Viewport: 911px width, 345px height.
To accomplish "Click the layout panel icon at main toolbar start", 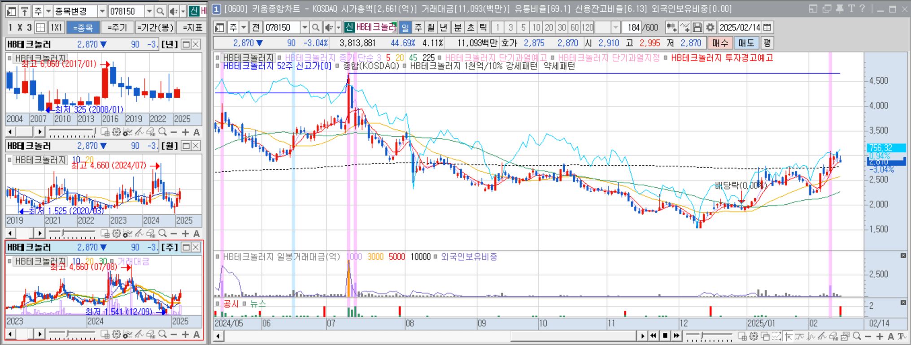I will click(x=219, y=28).
